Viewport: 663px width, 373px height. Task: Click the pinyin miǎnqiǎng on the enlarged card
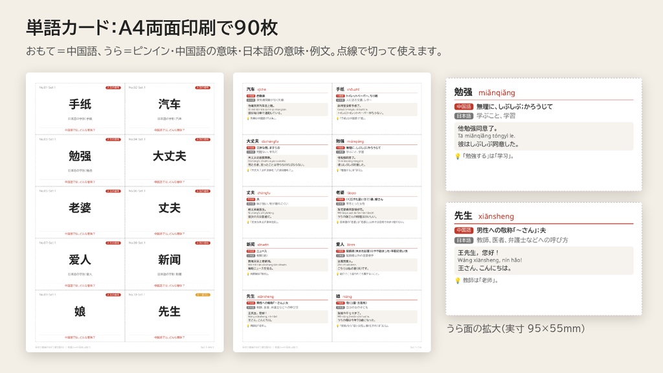pyautogui.click(x=497, y=93)
